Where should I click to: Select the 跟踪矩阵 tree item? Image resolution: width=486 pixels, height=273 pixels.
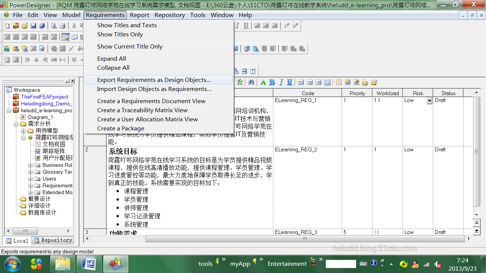54,151
